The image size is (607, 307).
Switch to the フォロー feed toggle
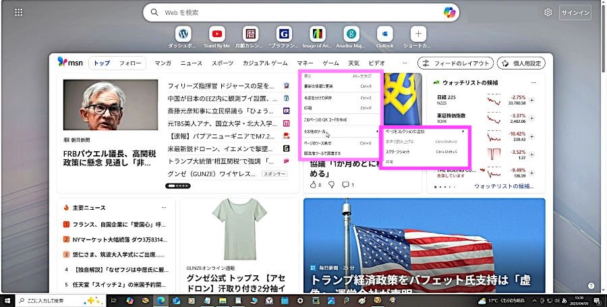(130, 63)
